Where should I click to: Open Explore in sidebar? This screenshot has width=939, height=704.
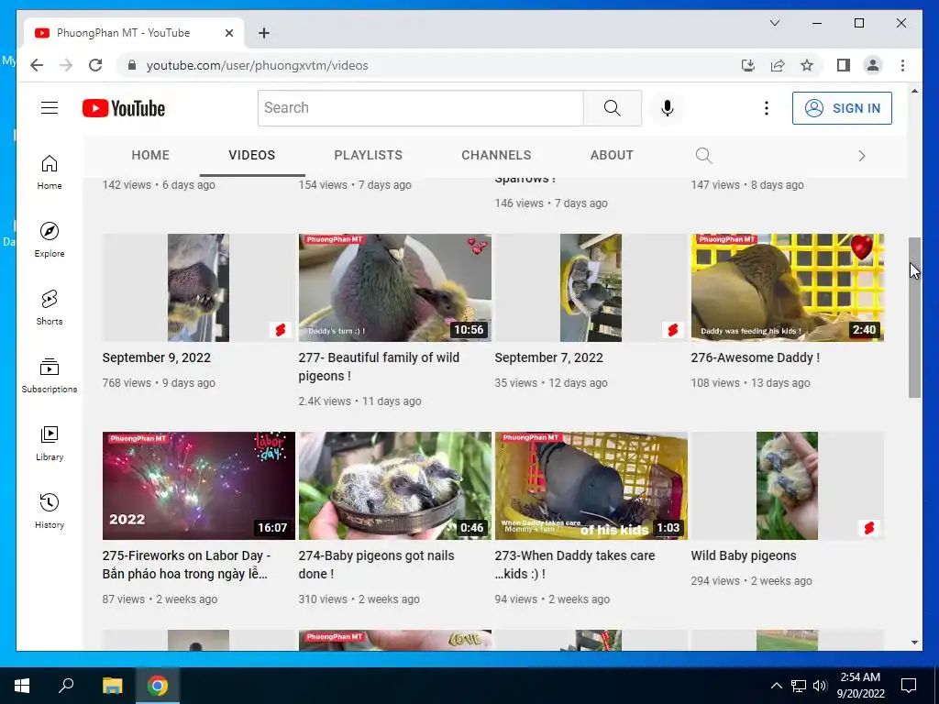point(50,240)
